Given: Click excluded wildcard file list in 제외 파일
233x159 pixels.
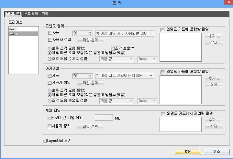Looking at the screenshot, I should [181, 124].
